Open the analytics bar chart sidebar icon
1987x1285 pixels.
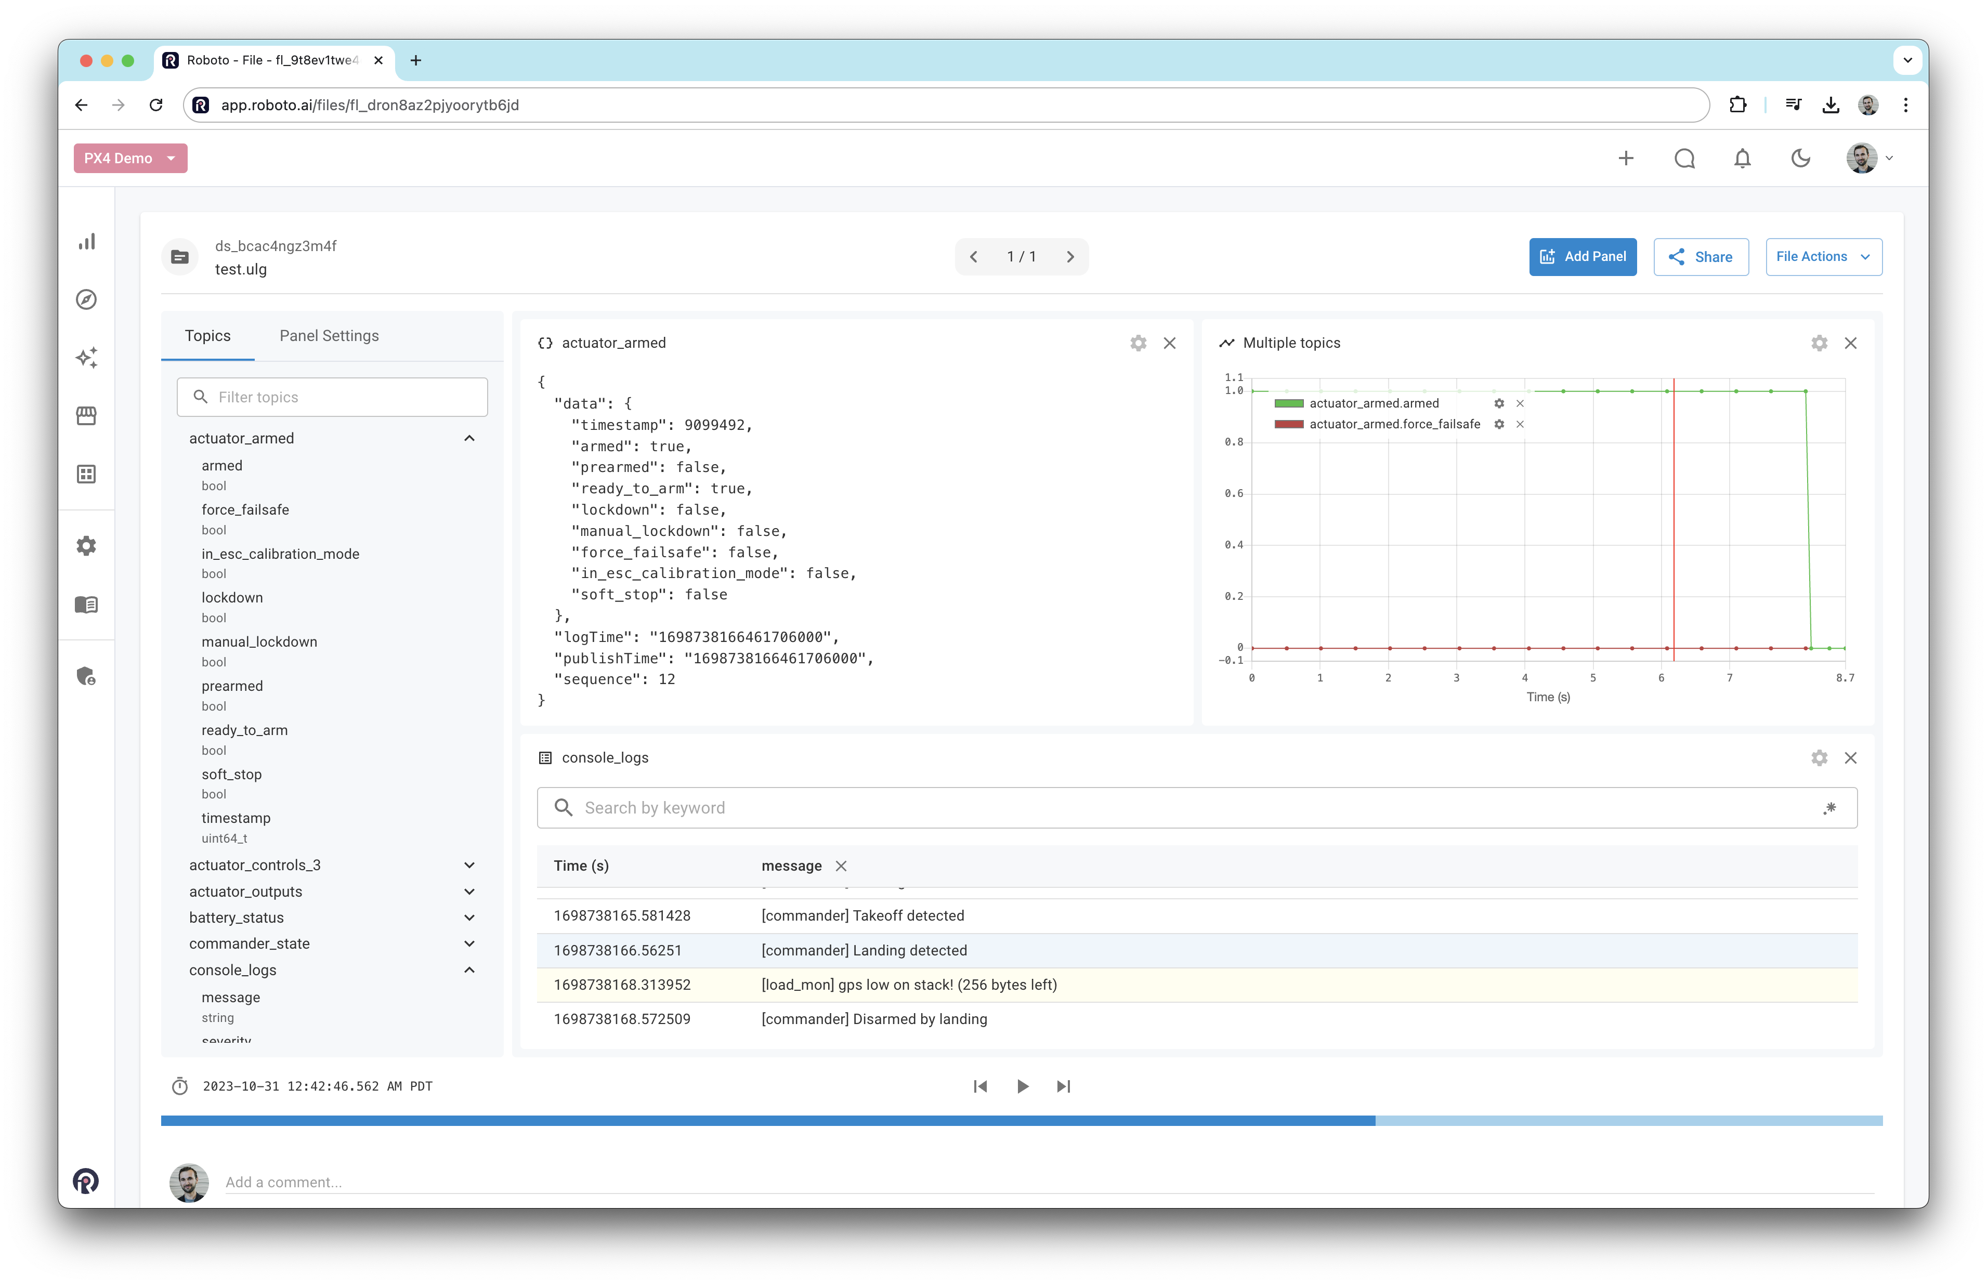(x=87, y=242)
